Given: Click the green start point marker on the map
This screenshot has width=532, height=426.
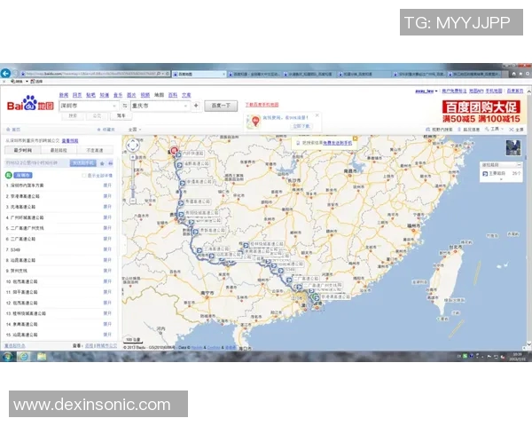Looking at the screenshot, I should pos(315,297).
